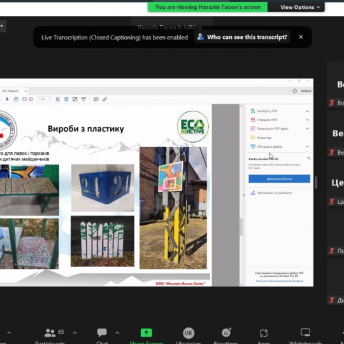Open the Створити PDF tool
Screen dimensions: 344x344
click(x=264, y=120)
